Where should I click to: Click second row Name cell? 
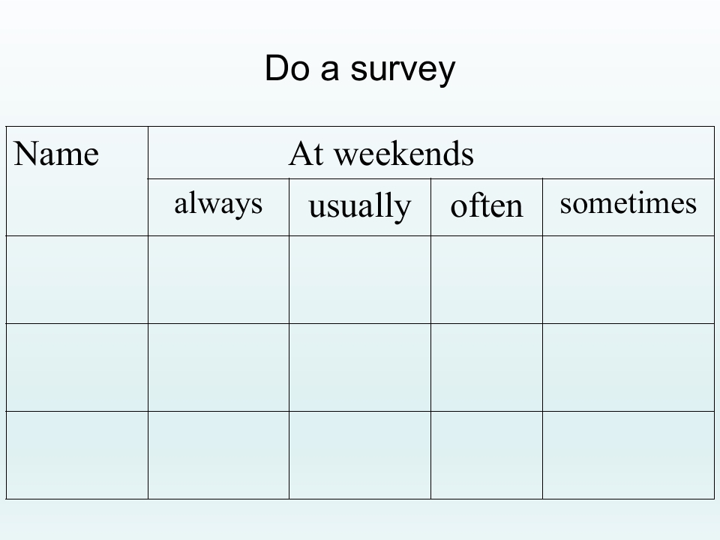[x=77, y=367]
